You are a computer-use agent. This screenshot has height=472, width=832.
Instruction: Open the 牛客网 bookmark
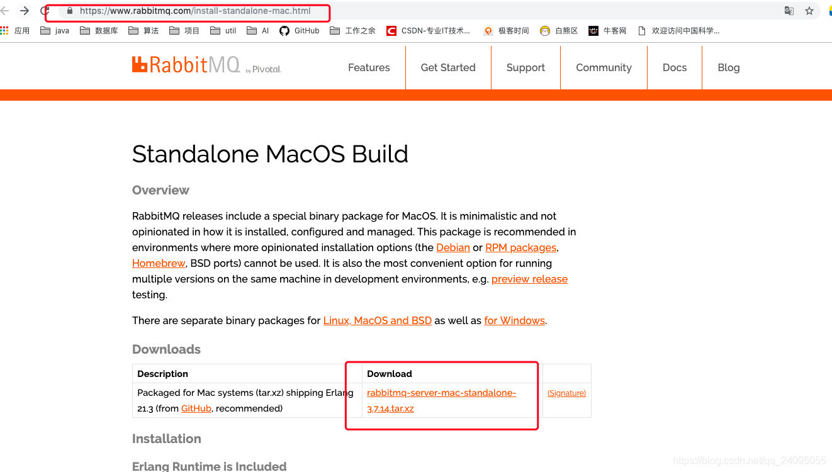tap(607, 30)
